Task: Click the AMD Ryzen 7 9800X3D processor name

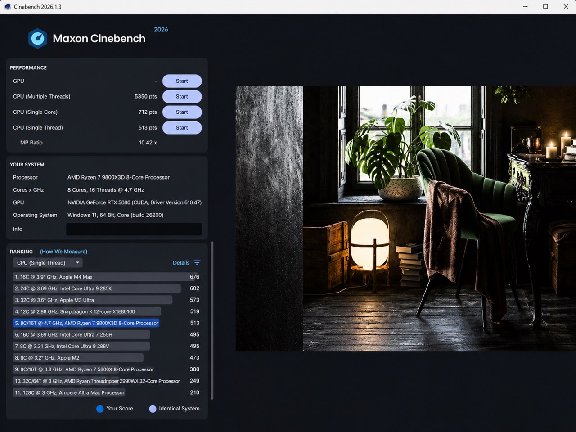Action: click(x=118, y=177)
